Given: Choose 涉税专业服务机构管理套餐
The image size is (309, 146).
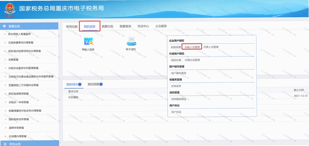Looking at the screenshot, I should tap(23, 68).
